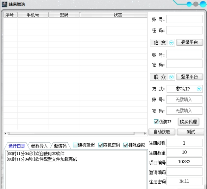The height and width of the screenshot is (189, 207).
Task: Open the 信盒 platform dropdown arrow
Action: 171,43
